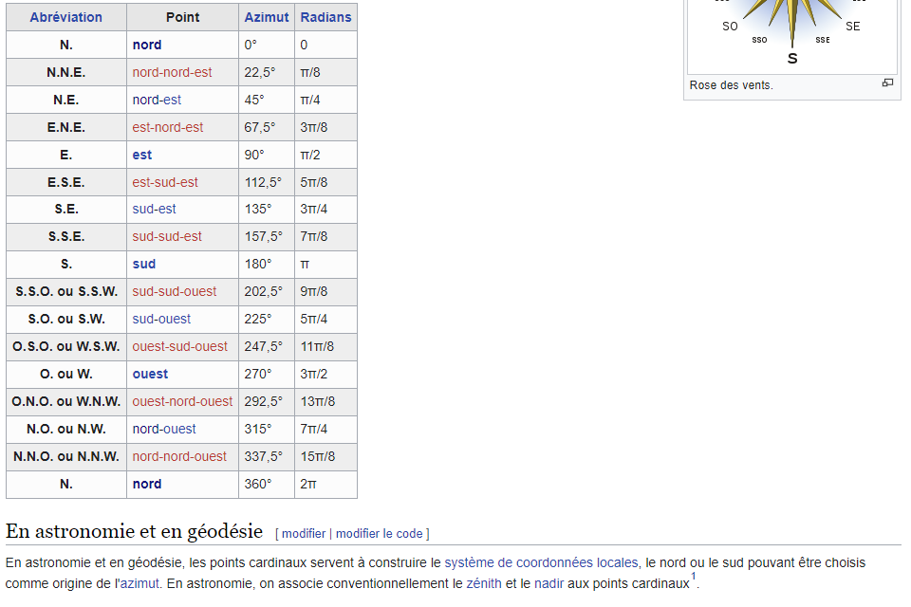Open the zénith link
Image resolution: width=911 pixels, height=607 pixels.
(484, 584)
